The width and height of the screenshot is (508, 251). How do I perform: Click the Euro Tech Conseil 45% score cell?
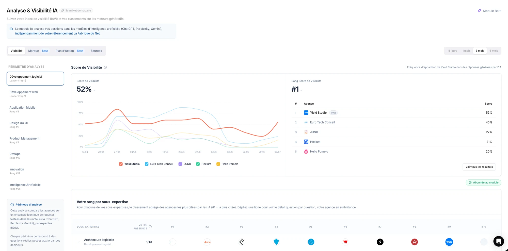click(489, 122)
